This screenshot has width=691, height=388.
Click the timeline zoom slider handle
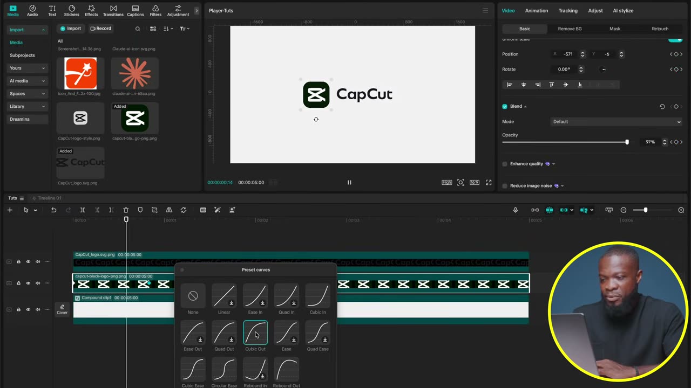coord(645,210)
